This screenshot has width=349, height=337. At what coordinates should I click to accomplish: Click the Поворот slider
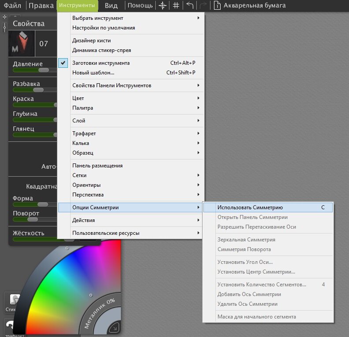(35, 219)
